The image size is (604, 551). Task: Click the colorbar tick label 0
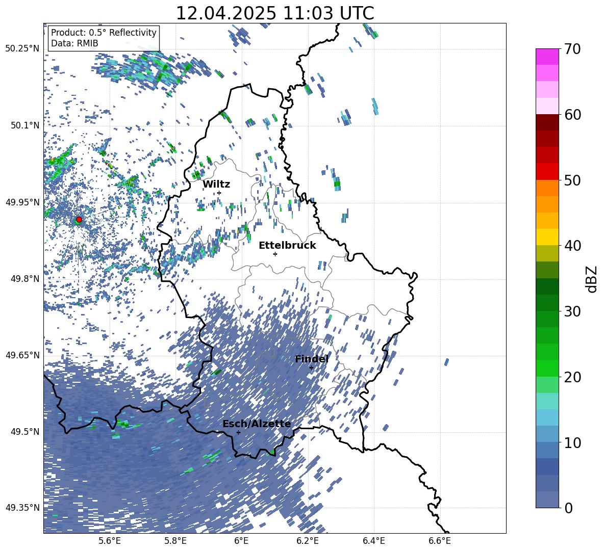569,508
